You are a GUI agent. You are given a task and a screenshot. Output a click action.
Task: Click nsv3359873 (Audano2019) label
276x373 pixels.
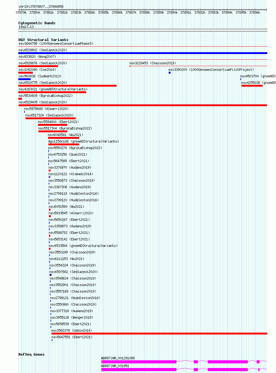pyautogui.click(x=70, y=226)
